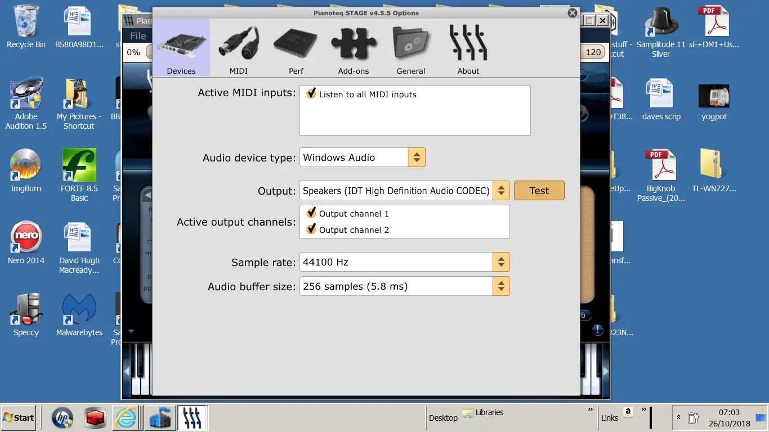
Task: Open Internet Explorer from the taskbar
Action: click(127, 418)
